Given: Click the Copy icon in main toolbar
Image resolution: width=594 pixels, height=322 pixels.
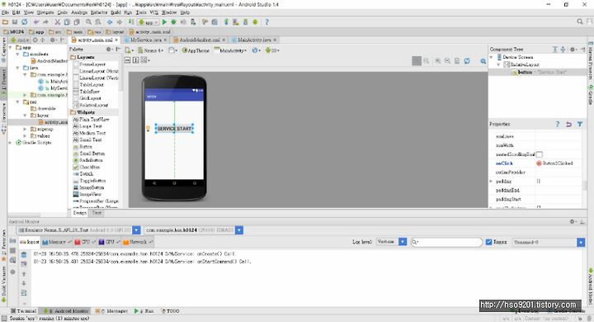Looking at the screenshot, I should 67,22.
